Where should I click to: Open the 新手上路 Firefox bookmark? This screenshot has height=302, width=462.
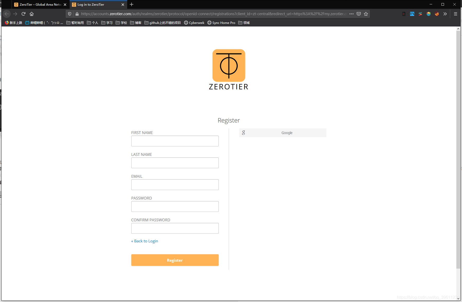tap(13, 23)
